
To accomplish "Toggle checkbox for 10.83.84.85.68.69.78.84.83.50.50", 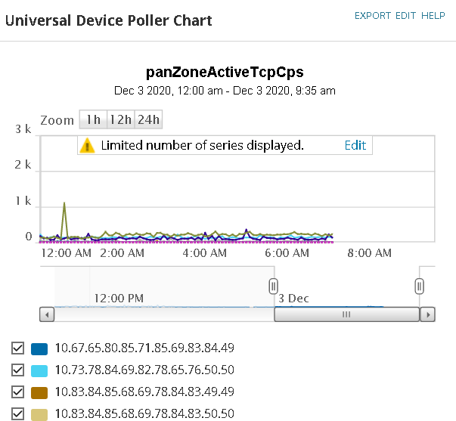I will pyautogui.click(x=17, y=413).
